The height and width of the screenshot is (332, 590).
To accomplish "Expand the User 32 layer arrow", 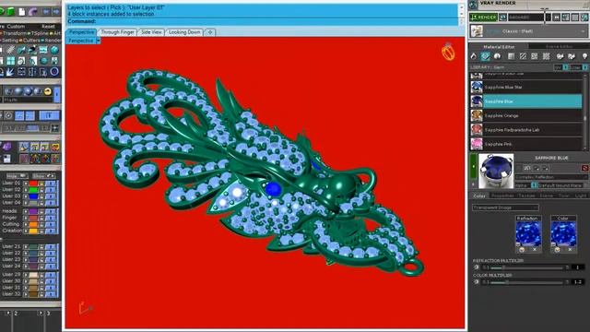I will [x=26, y=294].
